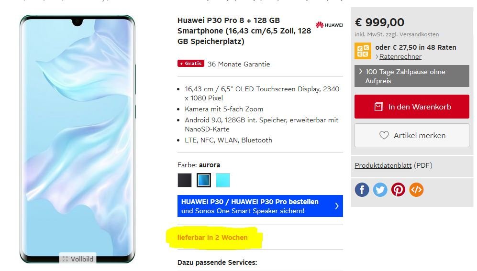
Task: Select the black color swatch
Action: [185, 180]
